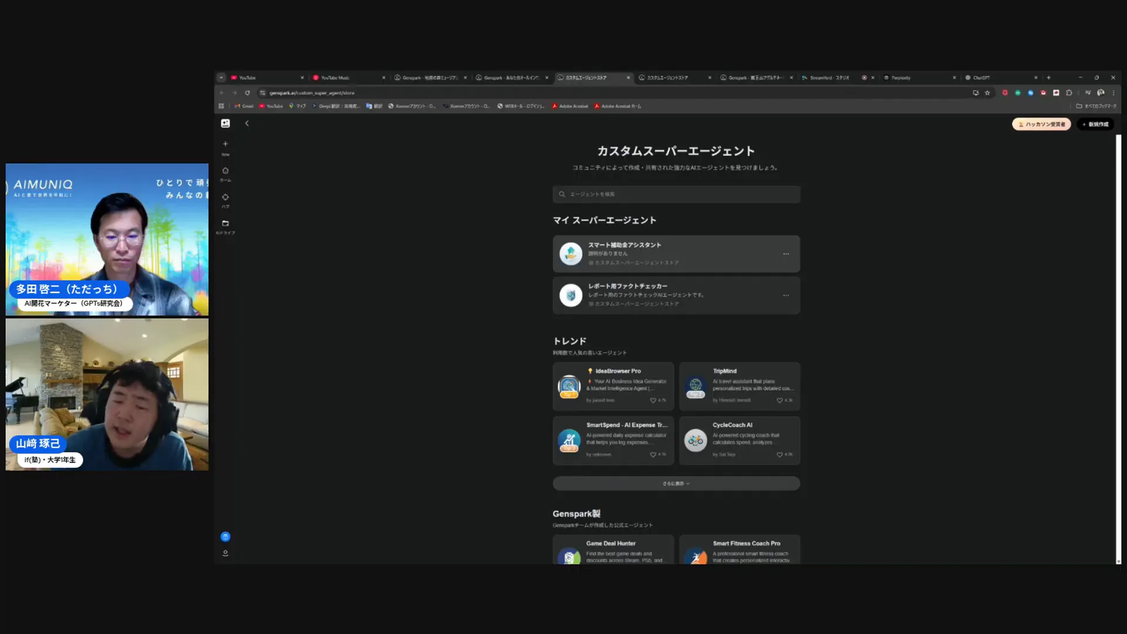
Task: Switch to the ChatGPT tab
Action: tap(981, 77)
